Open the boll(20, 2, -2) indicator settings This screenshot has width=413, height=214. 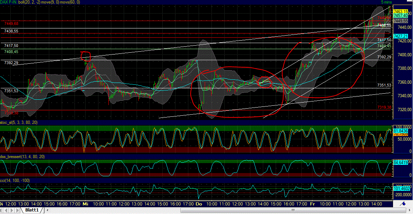(x=29, y=2)
